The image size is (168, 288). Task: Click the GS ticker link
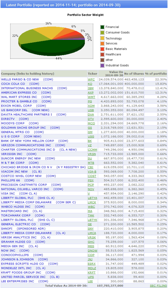(x=90, y=128)
